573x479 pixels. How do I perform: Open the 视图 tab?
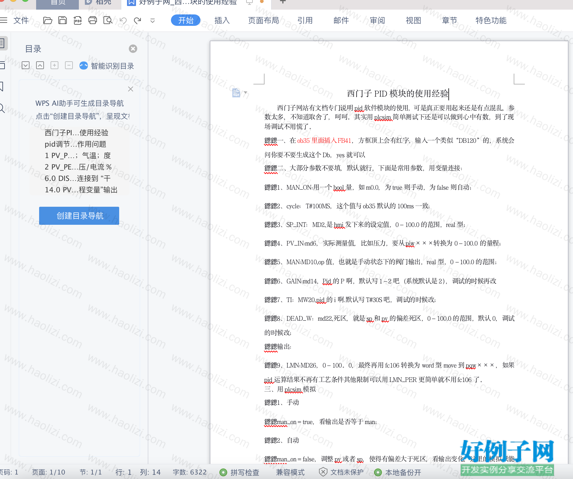coord(413,20)
